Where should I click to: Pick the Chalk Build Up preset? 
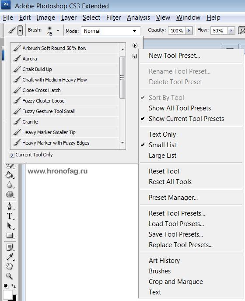click(x=65, y=69)
